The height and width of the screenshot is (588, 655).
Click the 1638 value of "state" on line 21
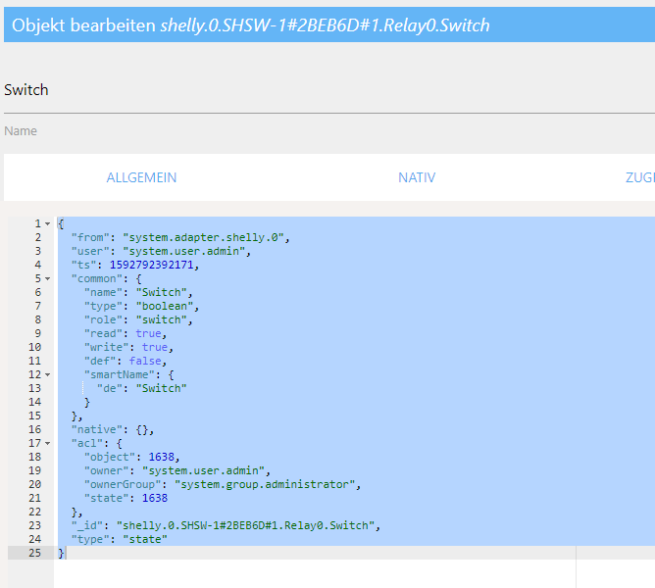click(x=155, y=498)
